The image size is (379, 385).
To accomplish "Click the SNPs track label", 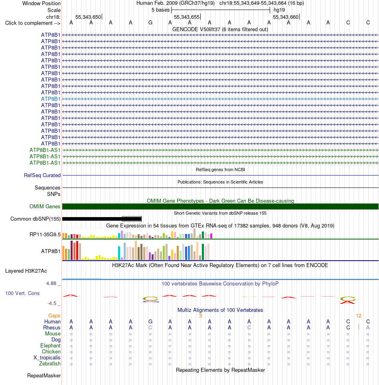I will [53, 194].
